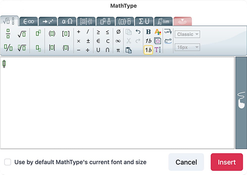Insert absolute value bars template

pyautogui.click(x=52, y=47)
